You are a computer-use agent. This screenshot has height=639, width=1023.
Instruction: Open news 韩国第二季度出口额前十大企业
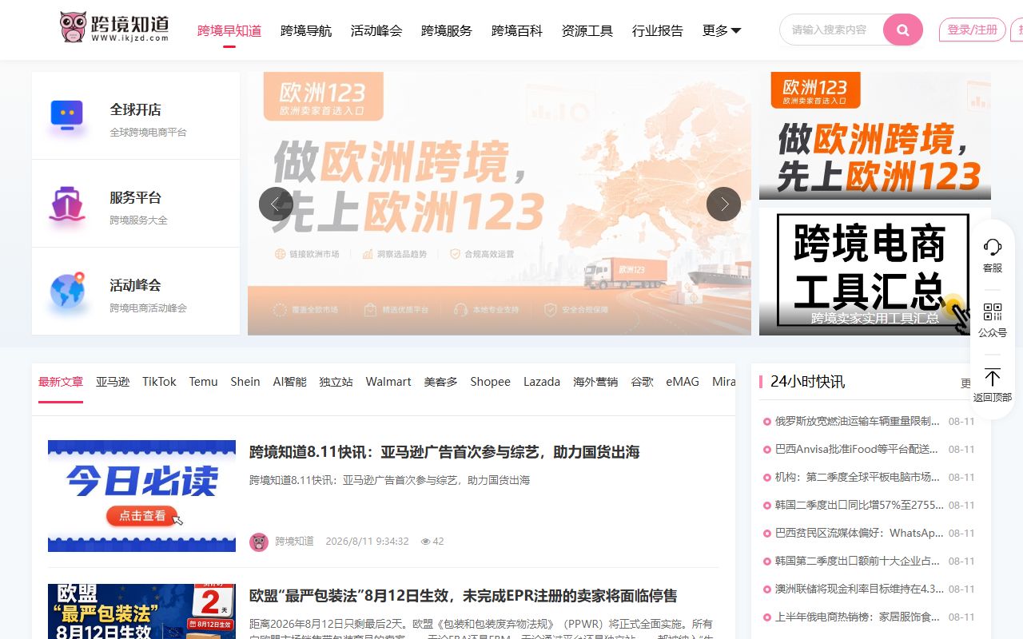[x=858, y=561]
